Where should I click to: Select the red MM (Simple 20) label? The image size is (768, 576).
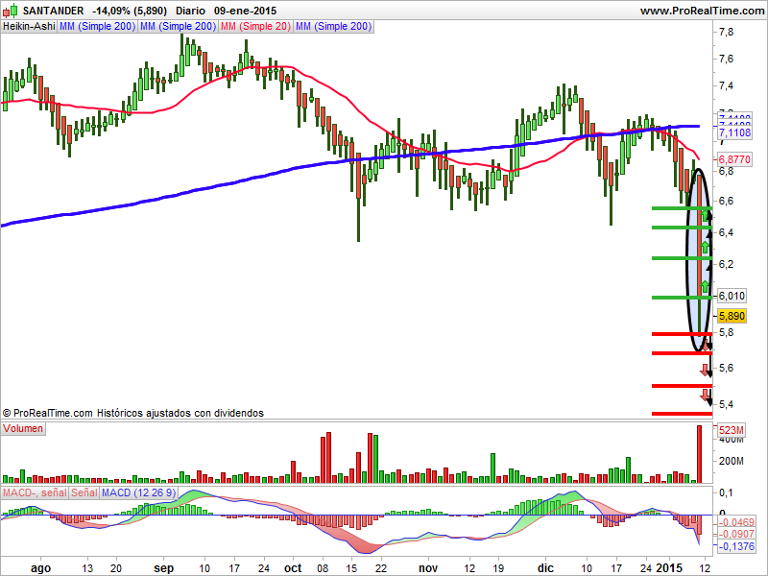point(255,27)
